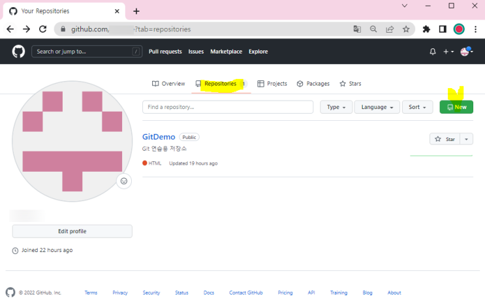Click the Public badge next to GitDemo
This screenshot has width=485, height=303.
[189, 137]
